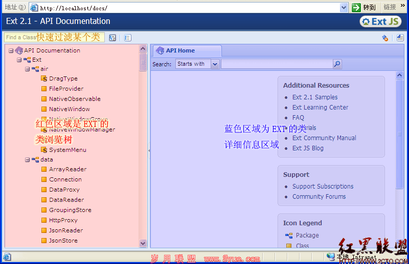Click the FileProvider class icon
The width and height of the screenshot is (409, 264).
point(44,89)
